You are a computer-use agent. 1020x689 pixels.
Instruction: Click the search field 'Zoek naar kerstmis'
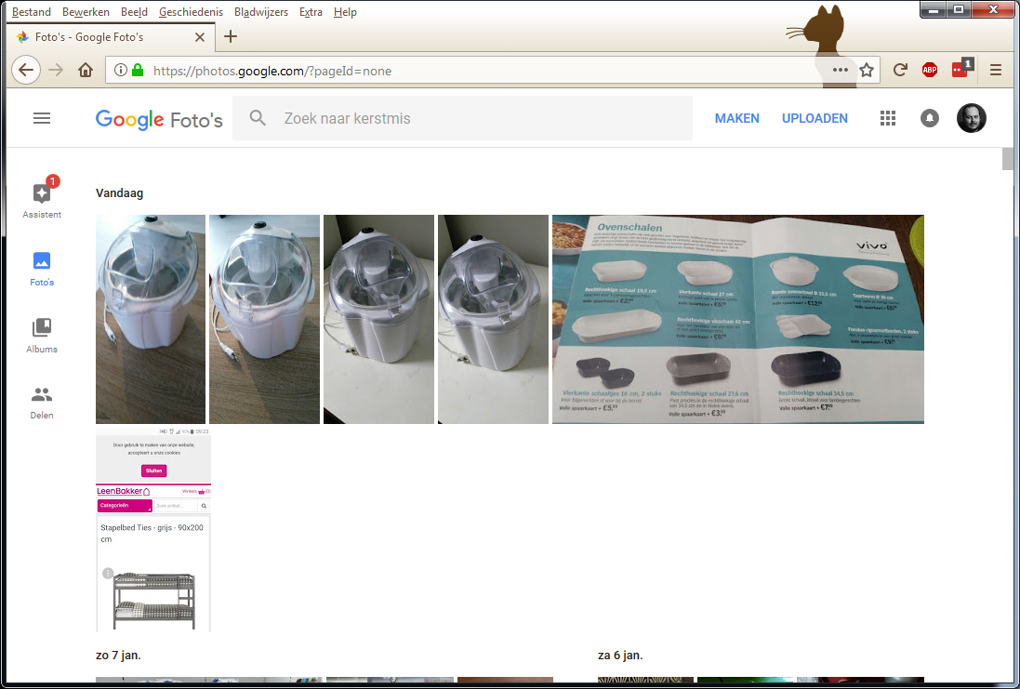point(465,118)
